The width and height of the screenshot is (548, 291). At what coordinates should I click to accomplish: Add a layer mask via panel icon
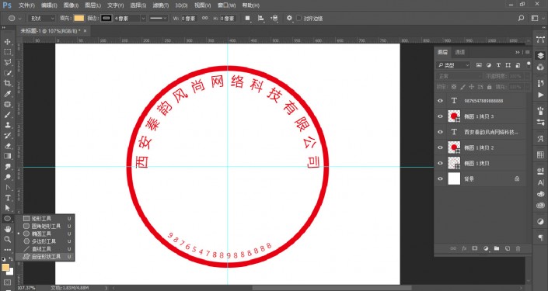(x=475, y=248)
